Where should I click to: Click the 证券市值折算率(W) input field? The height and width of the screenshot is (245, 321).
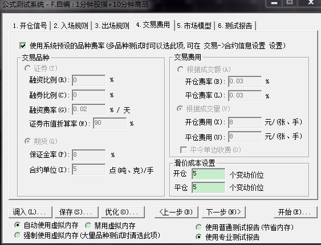[109, 123]
